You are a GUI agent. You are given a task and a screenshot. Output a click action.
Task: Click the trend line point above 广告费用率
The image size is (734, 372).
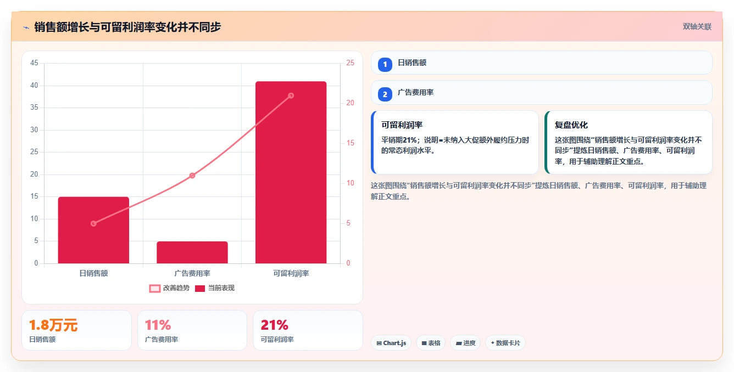coord(192,176)
